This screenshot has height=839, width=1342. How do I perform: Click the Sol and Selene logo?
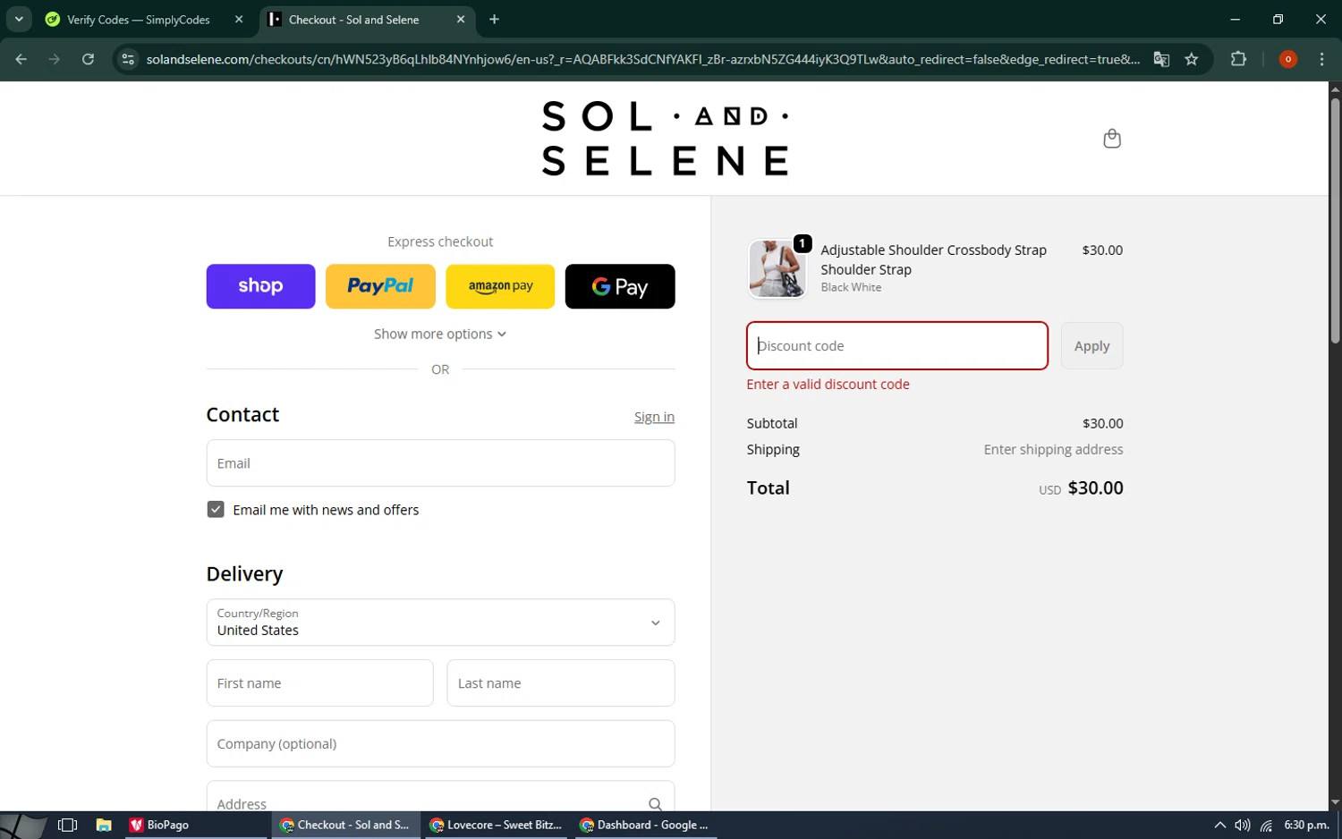pyautogui.click(x=665, y=138)
